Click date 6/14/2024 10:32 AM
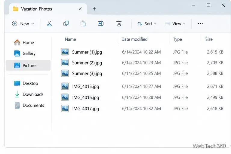The width and height of the screenshot is (231, 154). (x=141, y=109)
